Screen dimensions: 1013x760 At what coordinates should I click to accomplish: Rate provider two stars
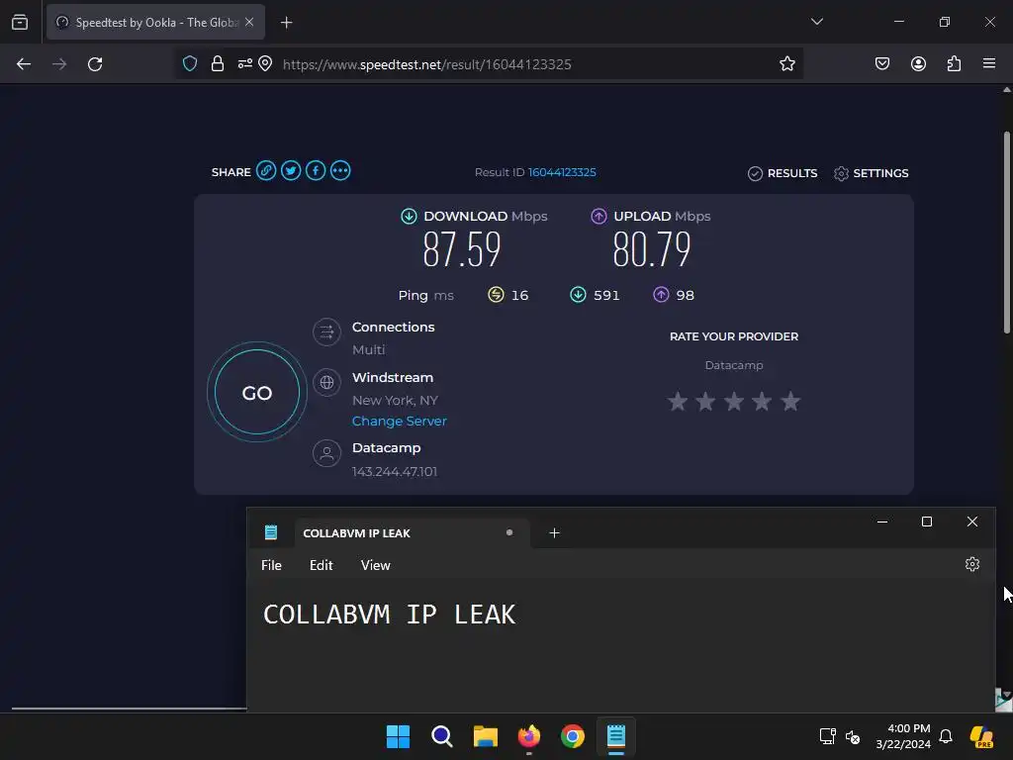pyautogui.click(x=705, y=402)
